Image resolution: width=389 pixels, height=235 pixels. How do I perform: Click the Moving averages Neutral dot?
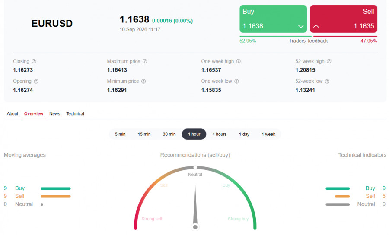click(42, 204)
